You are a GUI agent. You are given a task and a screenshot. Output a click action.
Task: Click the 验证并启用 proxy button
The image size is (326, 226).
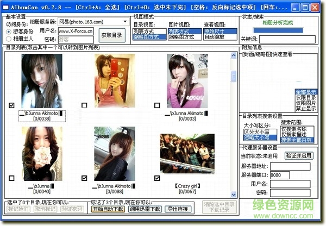tap(299, 155)
